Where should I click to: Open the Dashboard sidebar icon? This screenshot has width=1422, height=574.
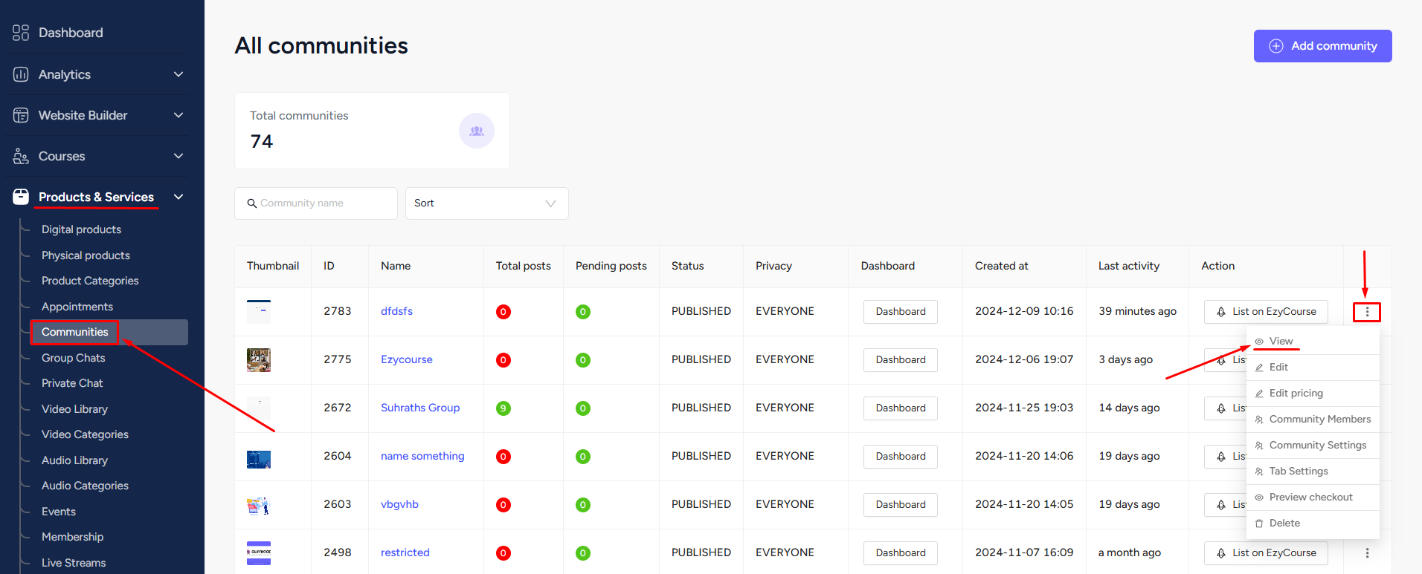coord(21,33)
